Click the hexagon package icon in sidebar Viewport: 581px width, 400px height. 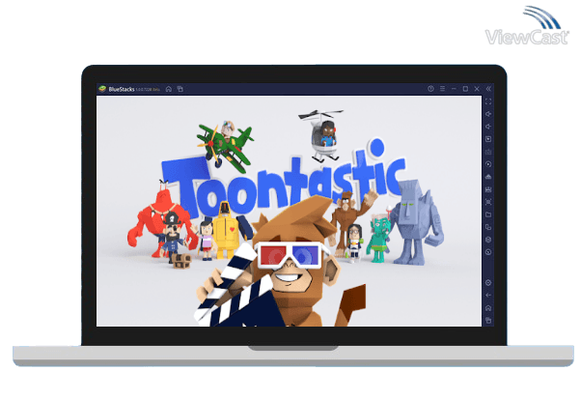click(488, 240)
